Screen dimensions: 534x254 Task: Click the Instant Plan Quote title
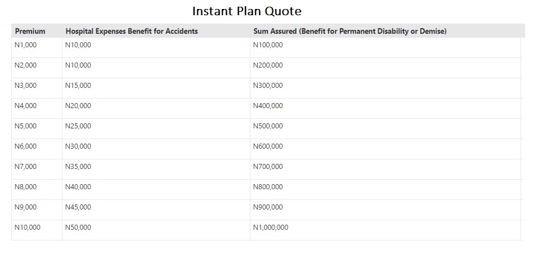click(247, 11)
